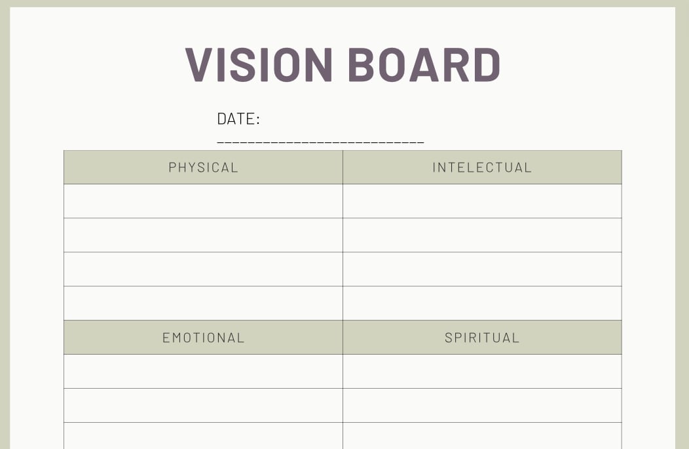Select the INTELECTUAL header cell

tap(482, 167)
